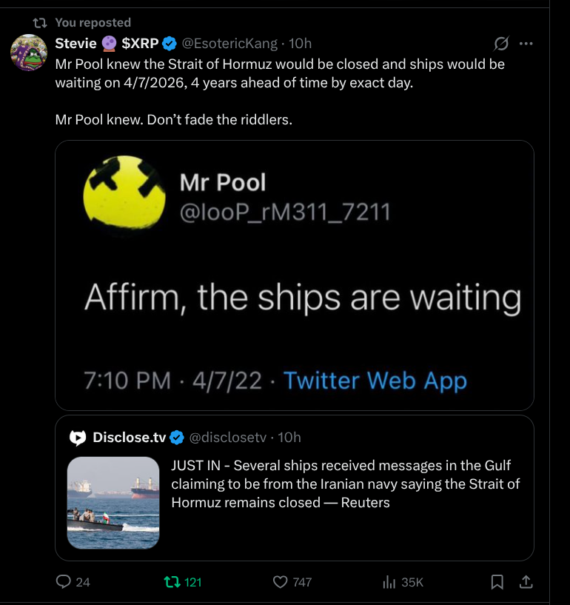
Task: Open the Disclose.tv account name
Action: [x=130, y=438]
